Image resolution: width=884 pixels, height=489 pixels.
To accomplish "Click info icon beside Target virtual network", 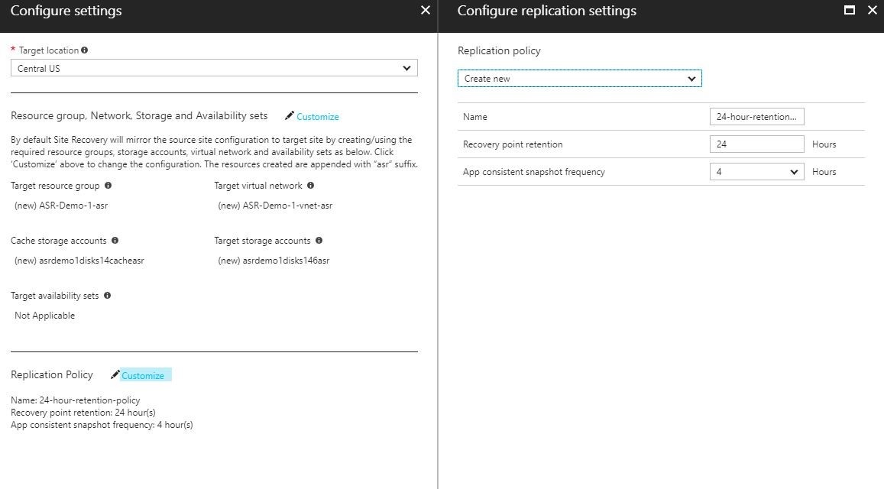I will point(311,186).
